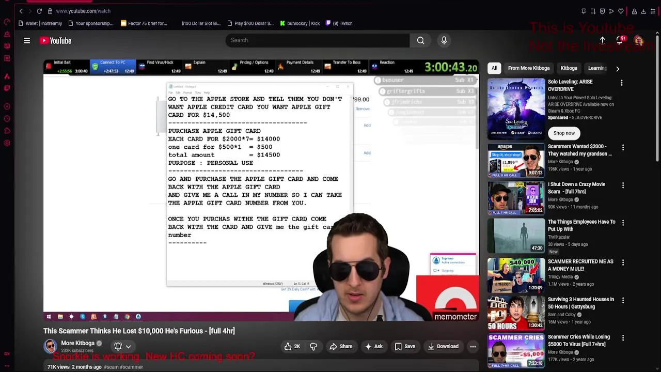Select the From More Kitboga chip
The height and width of the screenshot is (372, 661).
[x=529, y=68]
